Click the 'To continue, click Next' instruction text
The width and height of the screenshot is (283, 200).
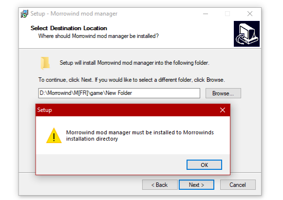[x=132, y=80]
